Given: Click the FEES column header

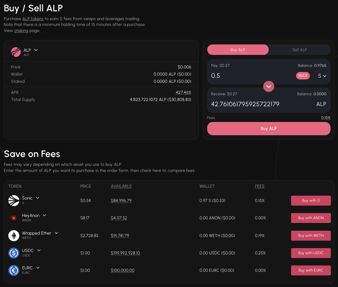Looking at the screenshot, I should point(260,186).
